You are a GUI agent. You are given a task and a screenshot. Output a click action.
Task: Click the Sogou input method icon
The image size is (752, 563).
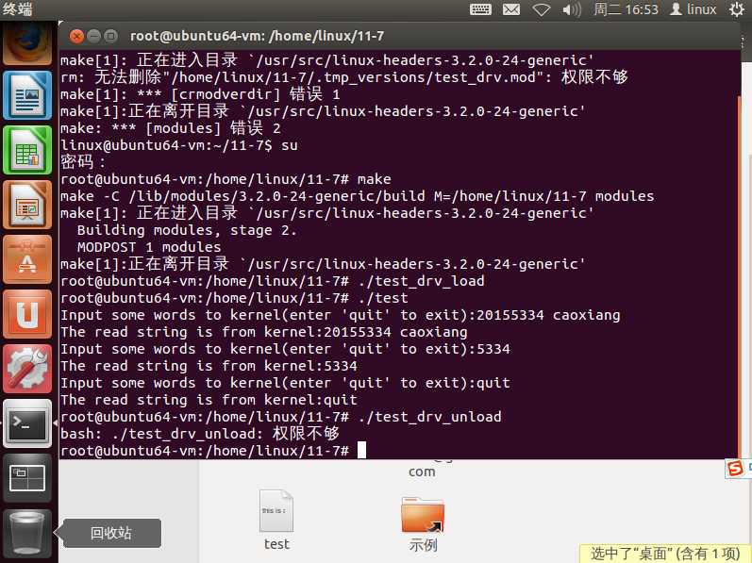735,468
